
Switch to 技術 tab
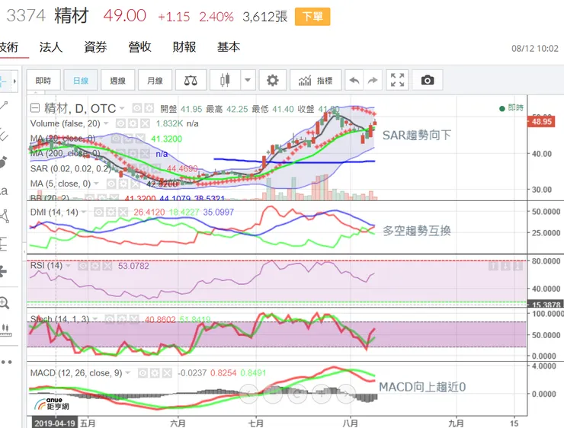(x=8, y=47)
